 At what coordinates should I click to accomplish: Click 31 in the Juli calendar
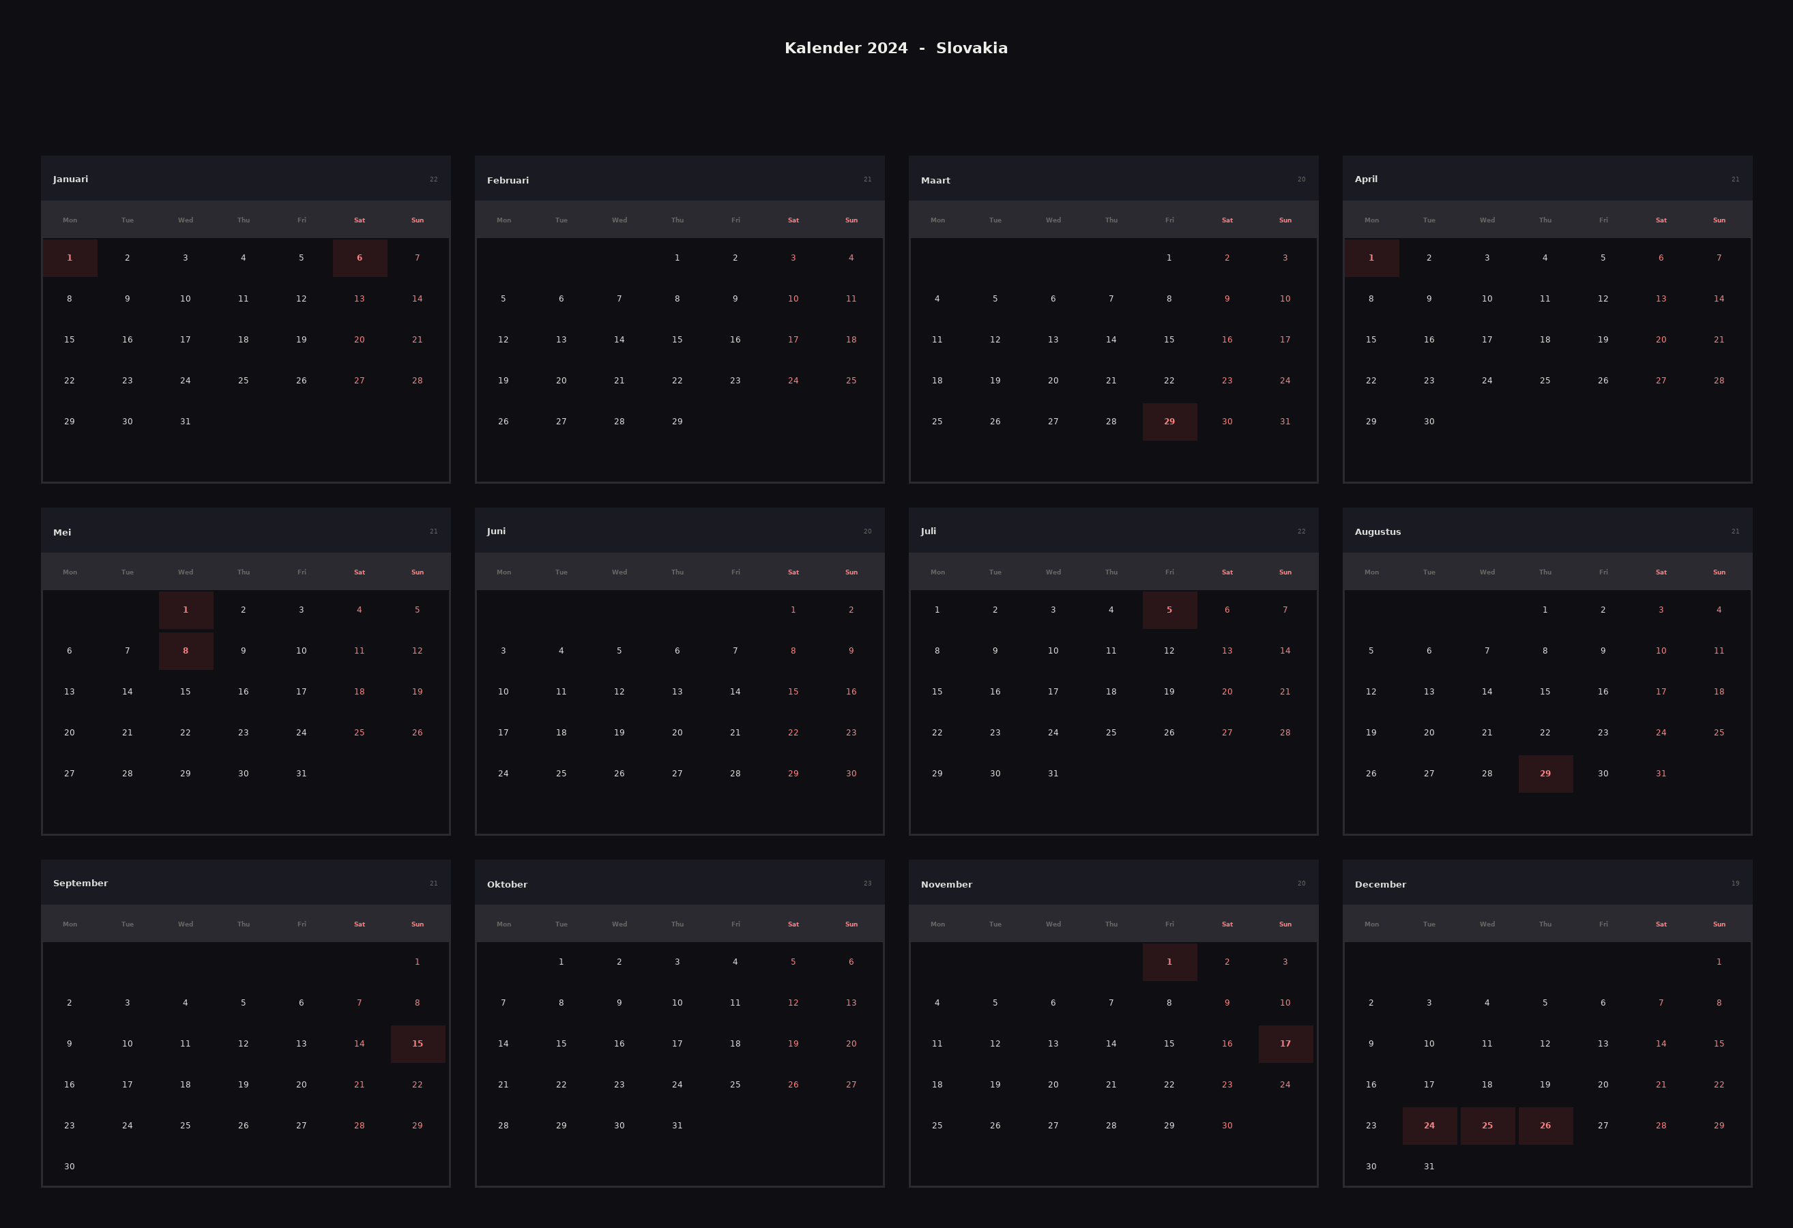tap(1053, 774)
